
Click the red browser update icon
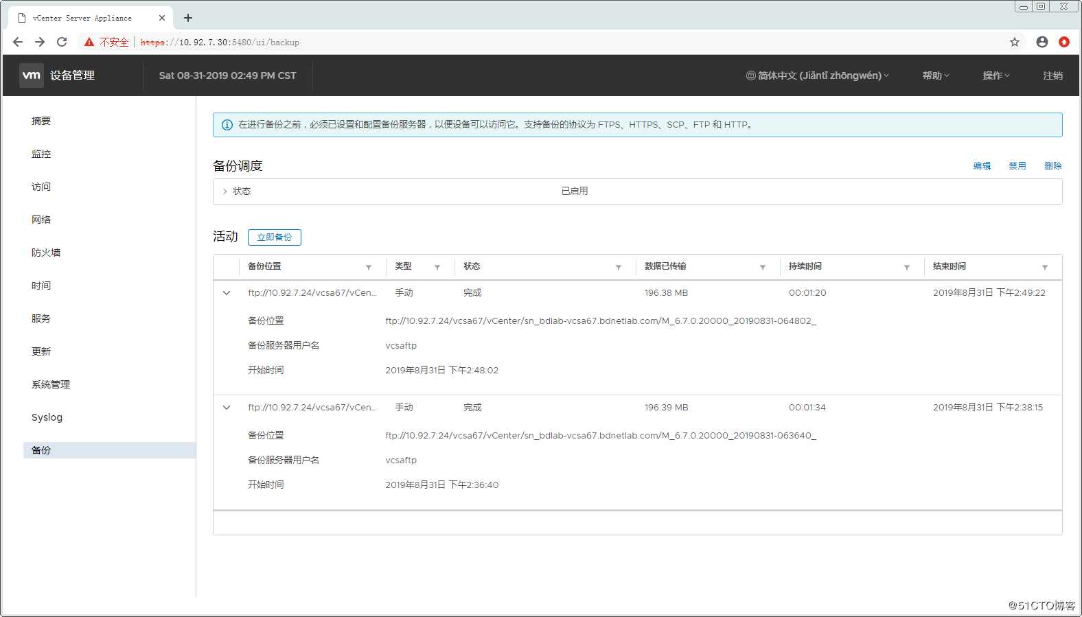pyautogui.click(x=1064, y=42)
